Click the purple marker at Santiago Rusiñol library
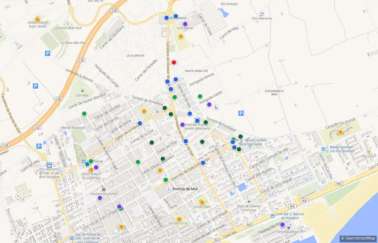This screenshot has height=243, width=378. coord(183,125)
